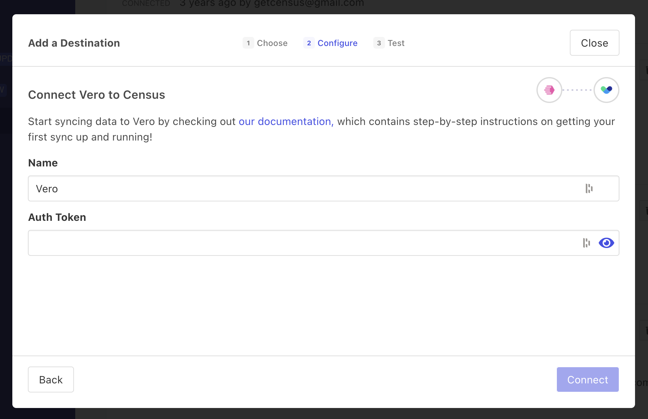Go to the Choose step
The width and height of the screenshot is (648, 419).
[x=272, y=43]
